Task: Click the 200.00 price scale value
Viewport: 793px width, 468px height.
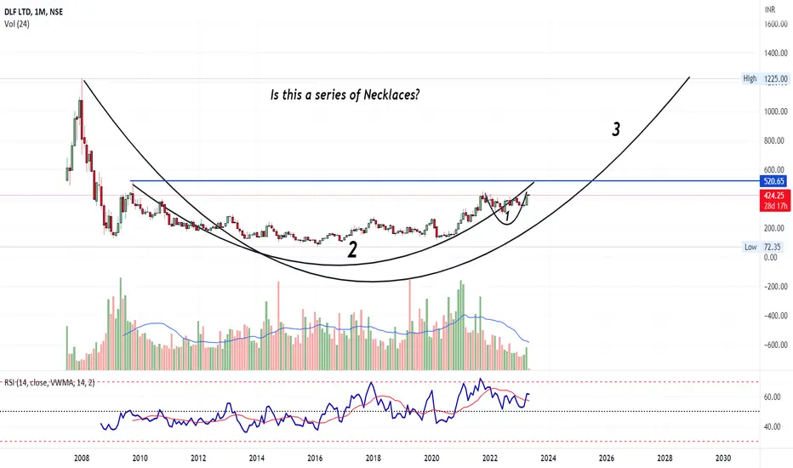Action: [x=776, y=228]
